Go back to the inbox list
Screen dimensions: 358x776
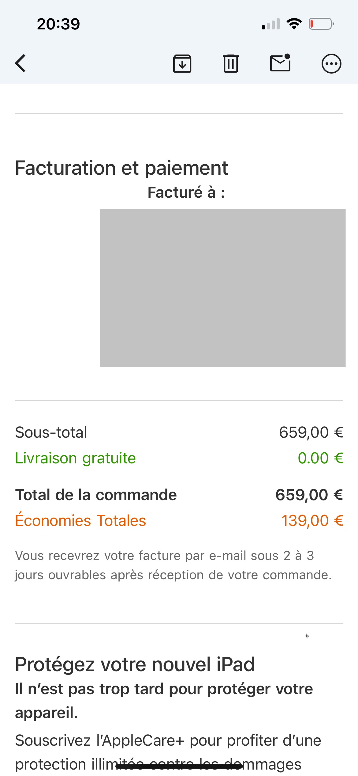21,63
